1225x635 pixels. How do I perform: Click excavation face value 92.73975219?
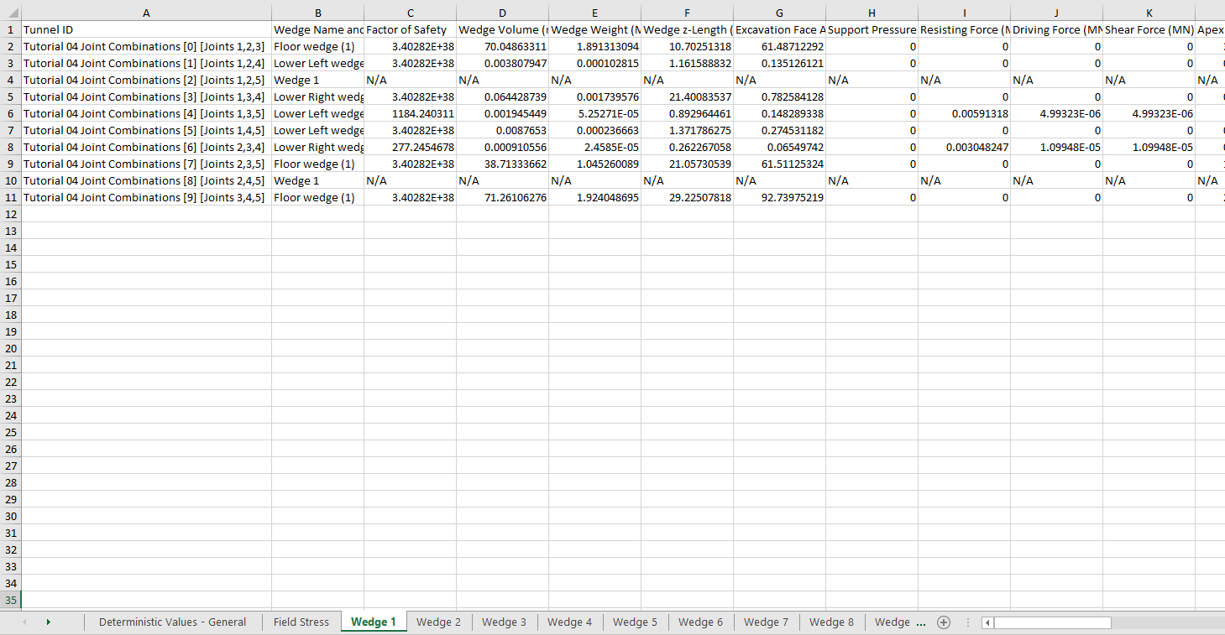pyautogui.click(x=779, y=197)
